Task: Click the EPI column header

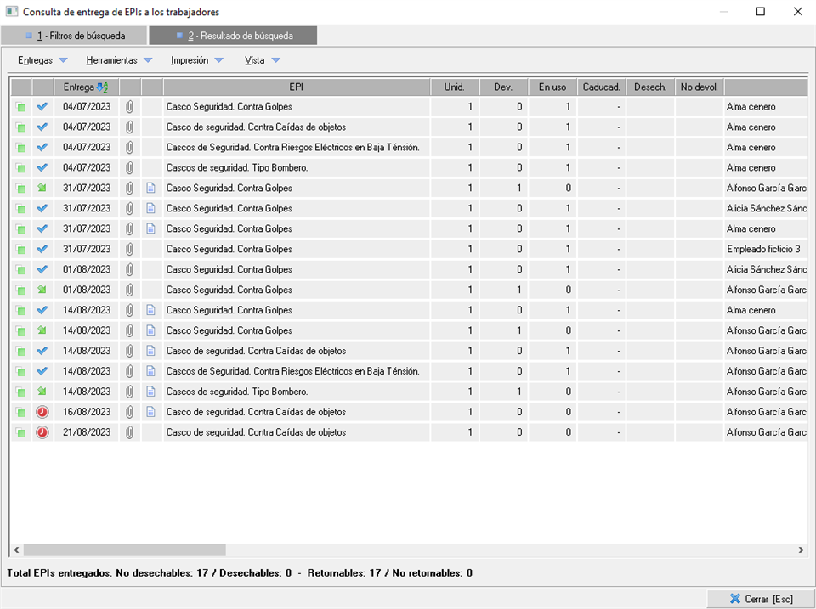Action: click(x=297, y=87)
